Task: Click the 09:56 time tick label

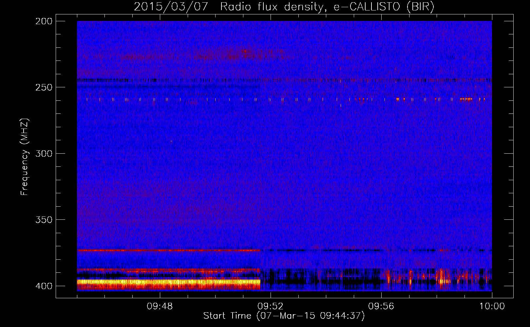Action: [381, 306]
